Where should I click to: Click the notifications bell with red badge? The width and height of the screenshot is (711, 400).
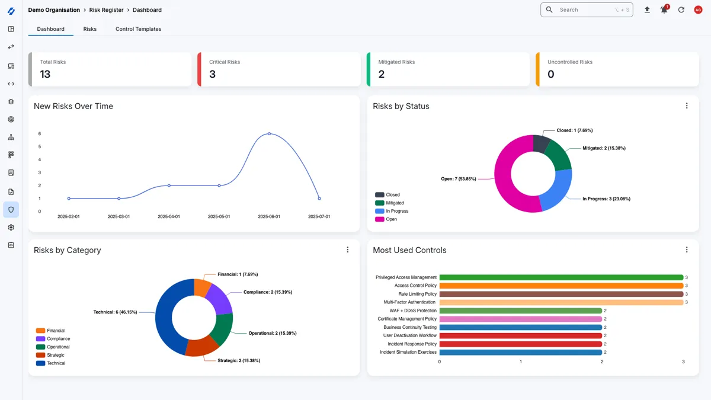(664, 10)
